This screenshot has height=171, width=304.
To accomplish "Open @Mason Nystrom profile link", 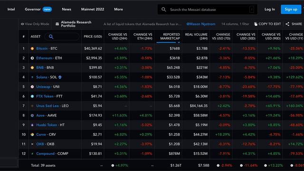I will [x=200, y=24].
